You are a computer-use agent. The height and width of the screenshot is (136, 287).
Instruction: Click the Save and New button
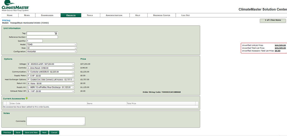click(x=31, y=132)
